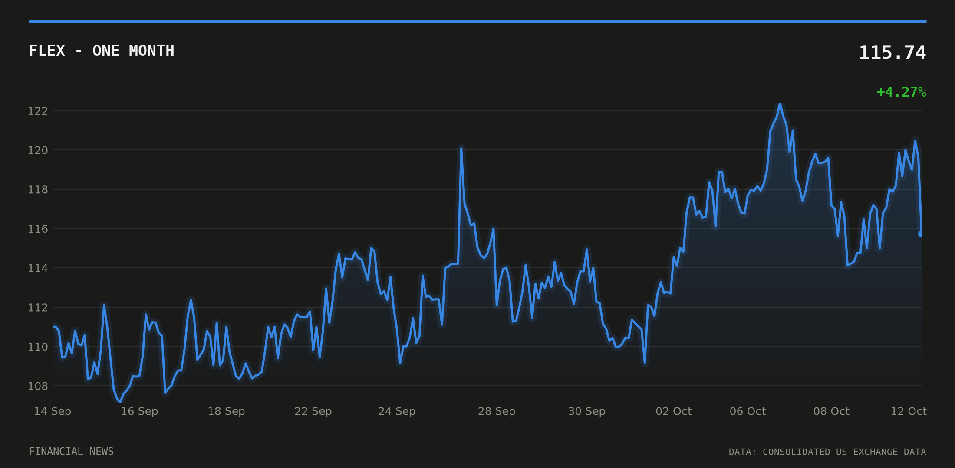Select the 22 Sep date label
Image resolution: width=955 pixels, height=468 pixels.
313,411
